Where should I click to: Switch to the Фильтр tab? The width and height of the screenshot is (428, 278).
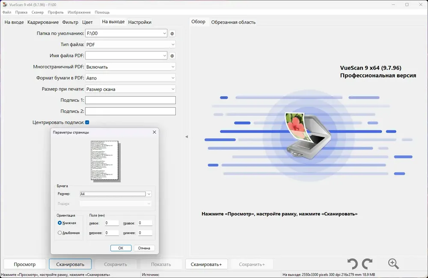tap(70, 22)
